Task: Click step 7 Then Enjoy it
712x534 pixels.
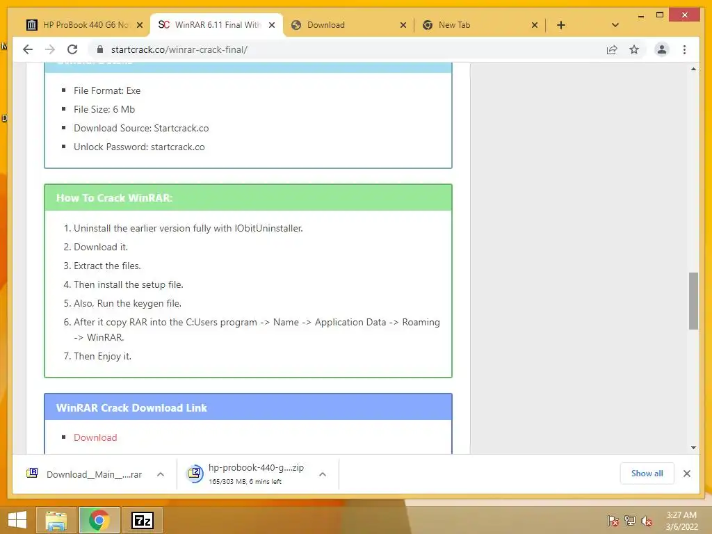Action: (102, 357)
